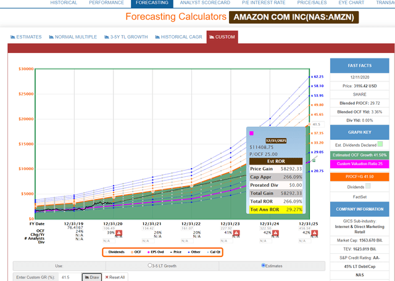This screenshot has width=395, height=281.
Task: Open the P/E INTEREST RATE tab
Action: 264,2
